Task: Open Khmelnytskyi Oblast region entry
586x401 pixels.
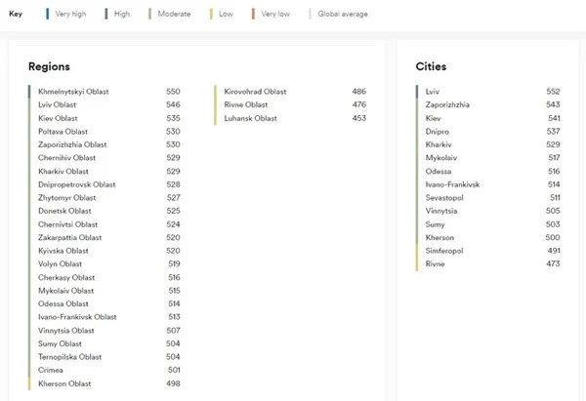Action: tap(73, 92)
